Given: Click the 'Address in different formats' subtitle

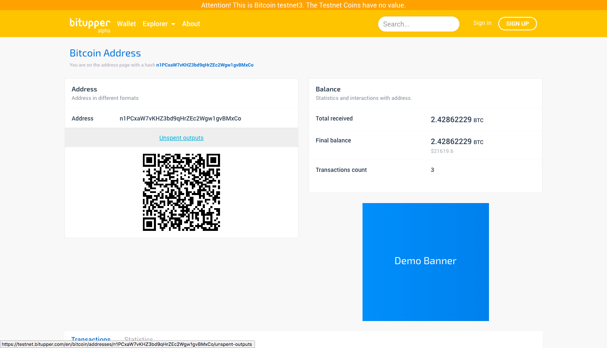Looking at the screenshot, I should click(105, 98).
